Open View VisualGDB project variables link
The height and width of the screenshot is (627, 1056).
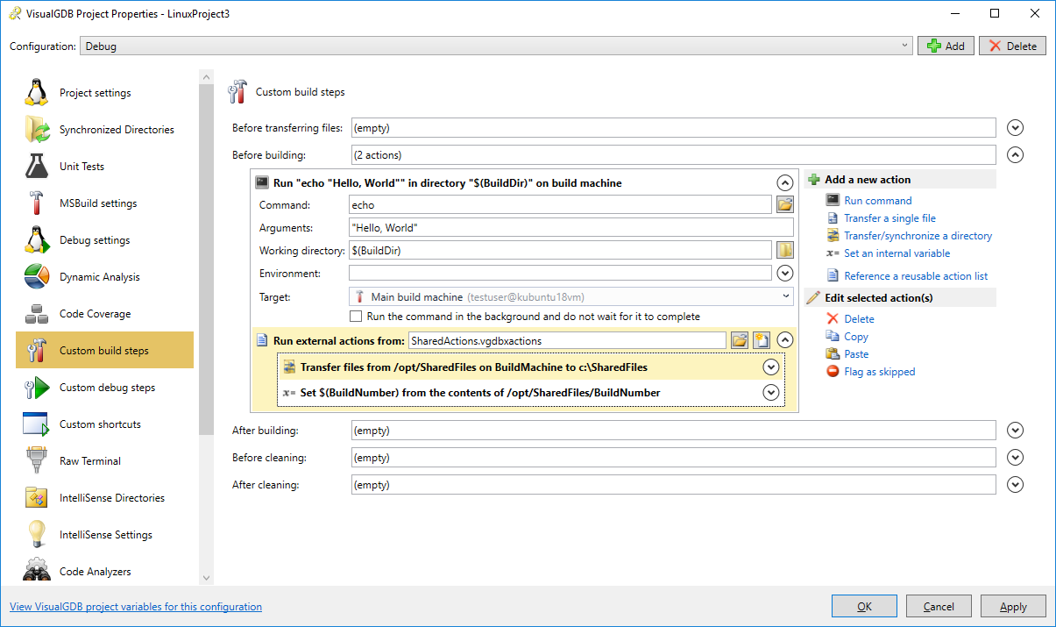coord(135,607)
